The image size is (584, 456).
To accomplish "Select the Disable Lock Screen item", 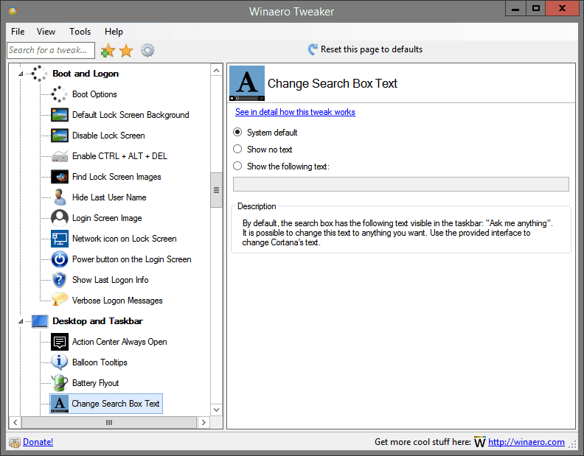I will (x=108, y=136).
